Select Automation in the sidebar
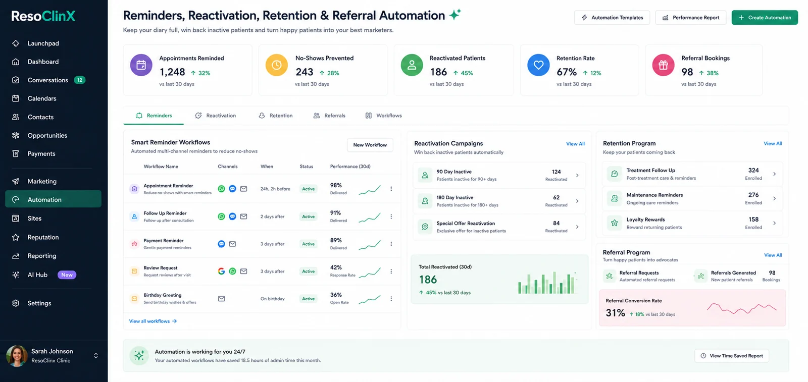The width and height of the screenshot is (808, 382). 53,199
